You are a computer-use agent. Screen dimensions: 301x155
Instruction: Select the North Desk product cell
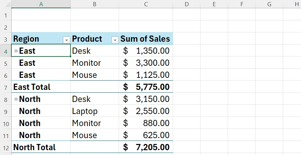[95, 99]
